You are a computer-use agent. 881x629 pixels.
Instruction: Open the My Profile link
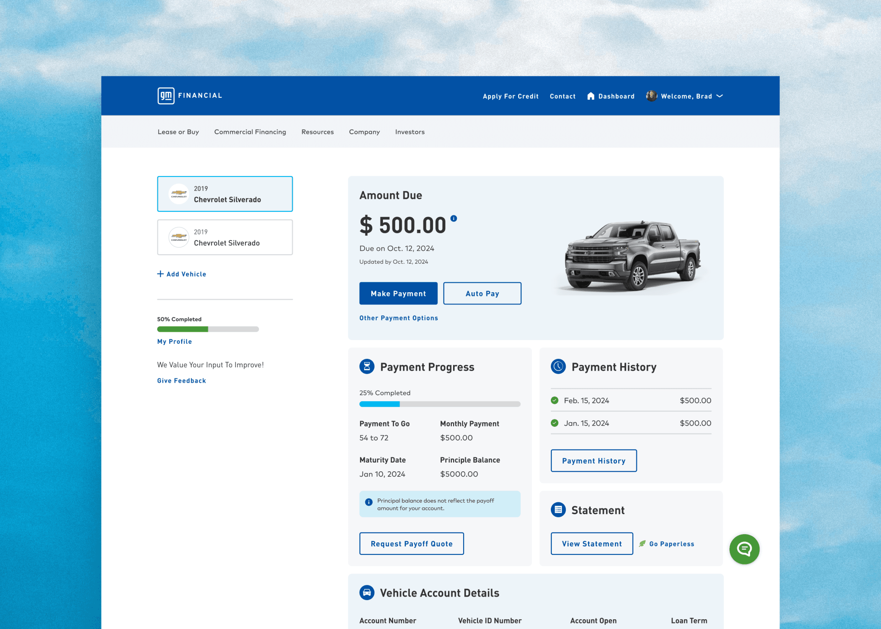coord(175,341)
